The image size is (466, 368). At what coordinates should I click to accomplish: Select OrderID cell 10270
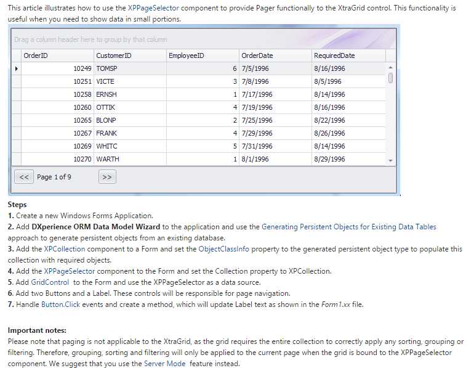[x=57, y=159]
